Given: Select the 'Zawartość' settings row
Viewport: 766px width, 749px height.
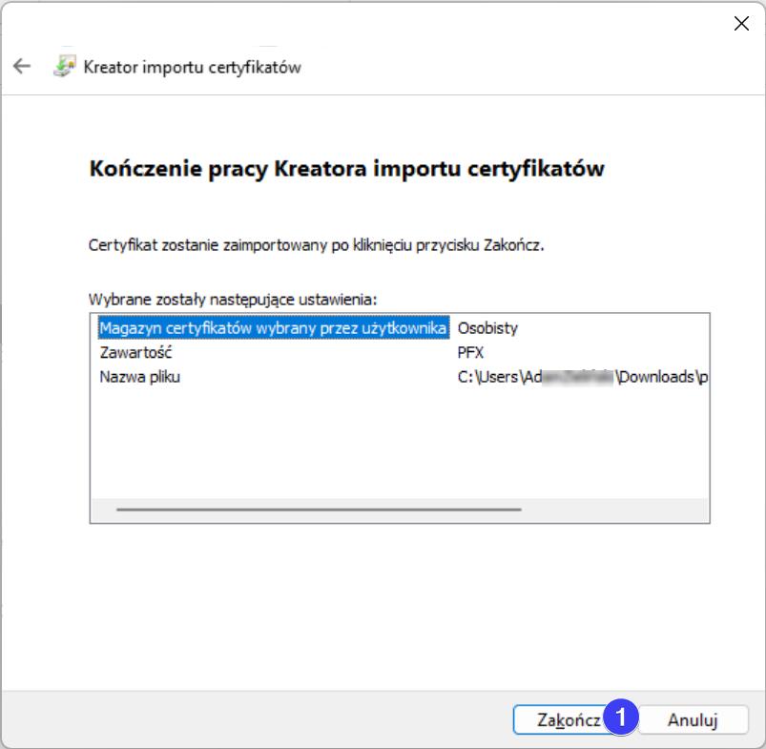Looking at the screenshot, I should pos(135,352).
